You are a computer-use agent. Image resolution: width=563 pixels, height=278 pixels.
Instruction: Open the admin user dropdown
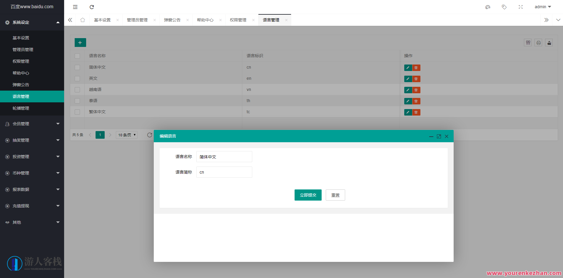click(x=542, y=7)
